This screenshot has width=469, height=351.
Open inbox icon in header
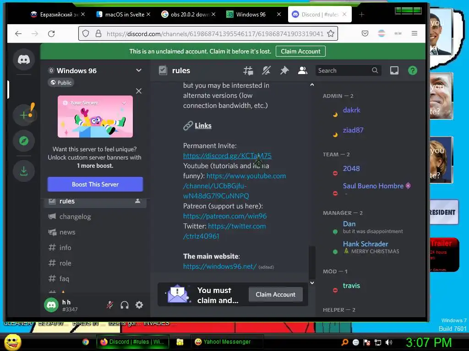394,71
